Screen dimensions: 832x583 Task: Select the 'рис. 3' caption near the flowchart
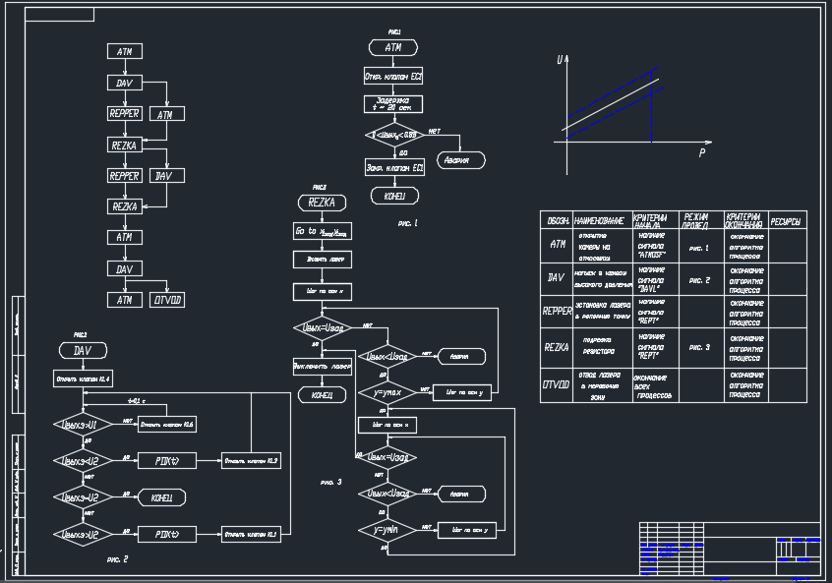[331, 482]
